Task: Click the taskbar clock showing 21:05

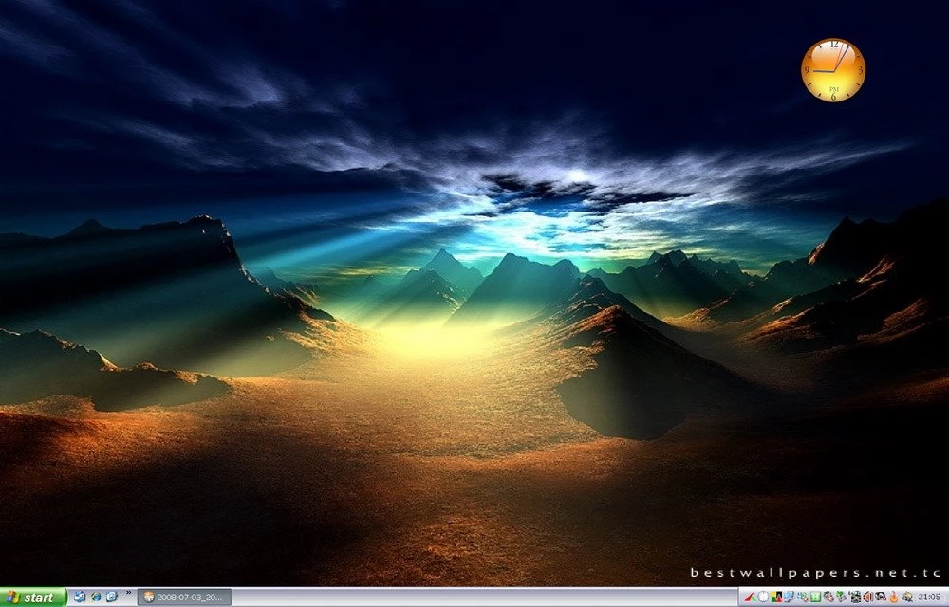Action: click(x=928, y=598)
